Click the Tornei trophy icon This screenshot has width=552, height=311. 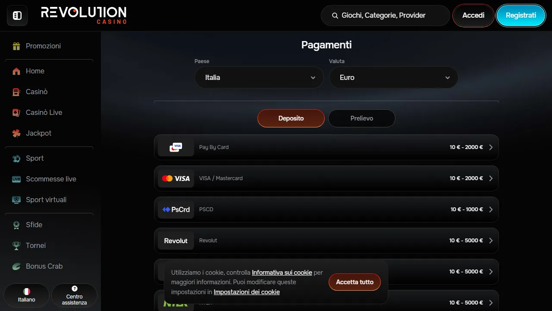click(x=16, y=245)
